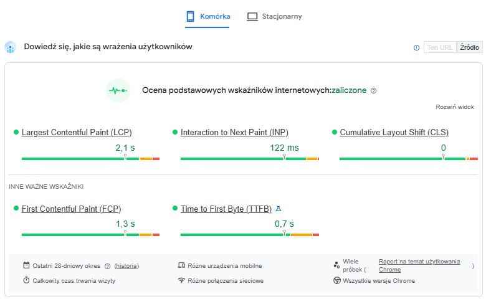Click the green dot beside FCP
The height and width of the screenshot is (299, 486).
pos(16,209)
